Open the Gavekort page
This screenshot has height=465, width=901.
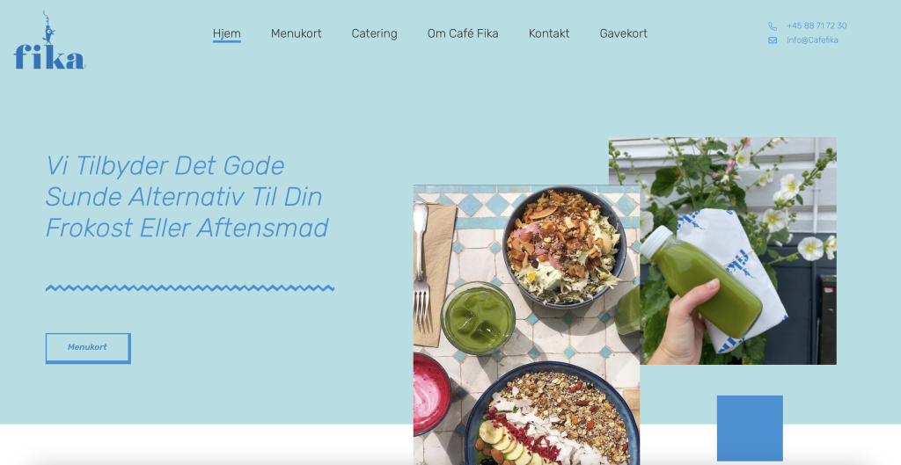click(624, 34)
